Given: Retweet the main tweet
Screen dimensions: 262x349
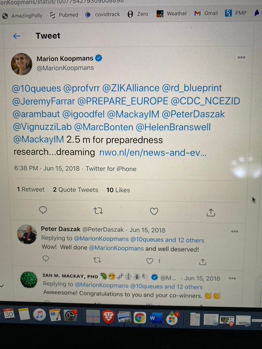Looking at the screenshot, I should 98,211.
